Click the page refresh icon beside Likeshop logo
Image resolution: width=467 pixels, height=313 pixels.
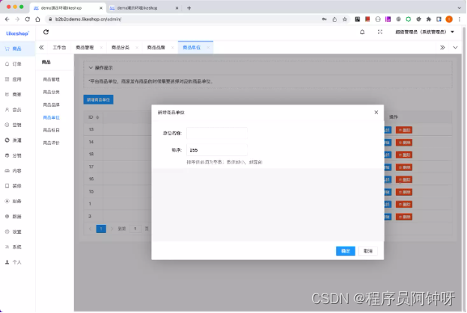46,32
